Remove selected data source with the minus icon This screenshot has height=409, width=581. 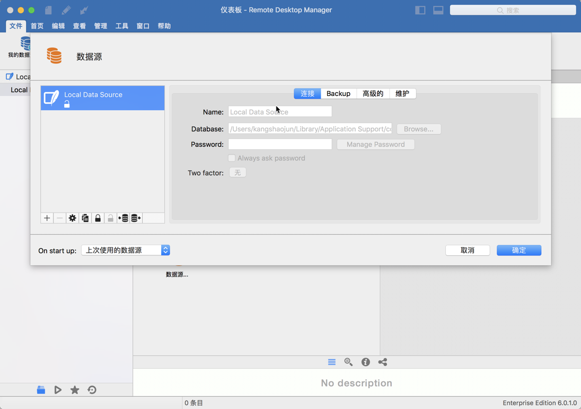(x=59, y=218)
